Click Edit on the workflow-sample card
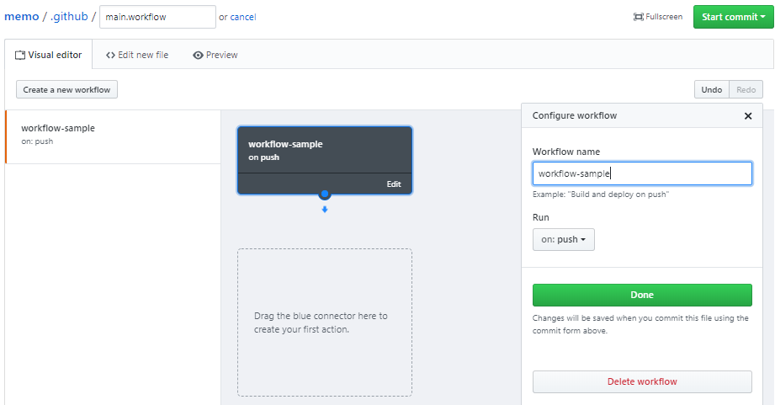The height and width of the screenshot is (405, 775). [x=394, y=184]
